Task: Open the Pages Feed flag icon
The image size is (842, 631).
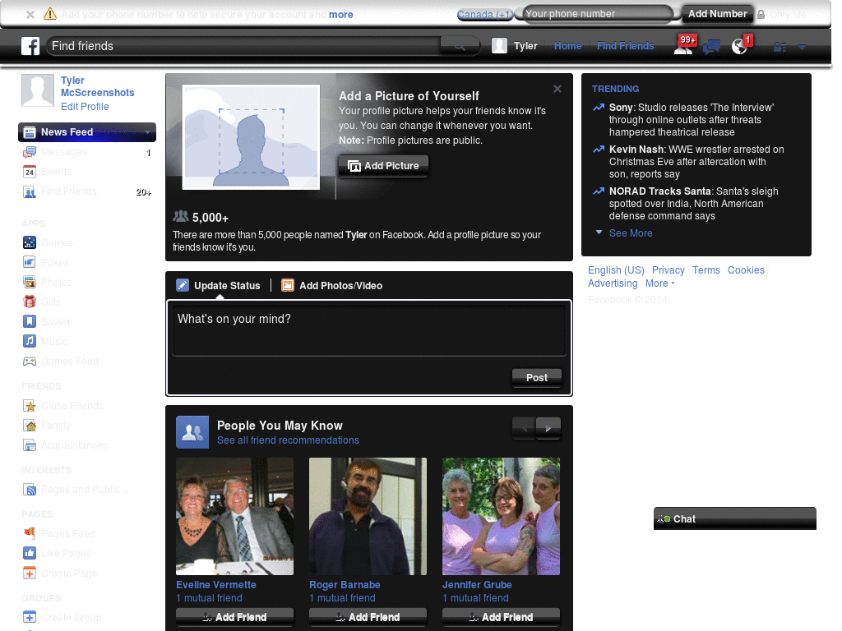Action: (x=30, y=533)
